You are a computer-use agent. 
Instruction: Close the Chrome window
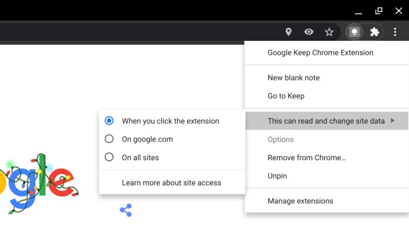398,11
